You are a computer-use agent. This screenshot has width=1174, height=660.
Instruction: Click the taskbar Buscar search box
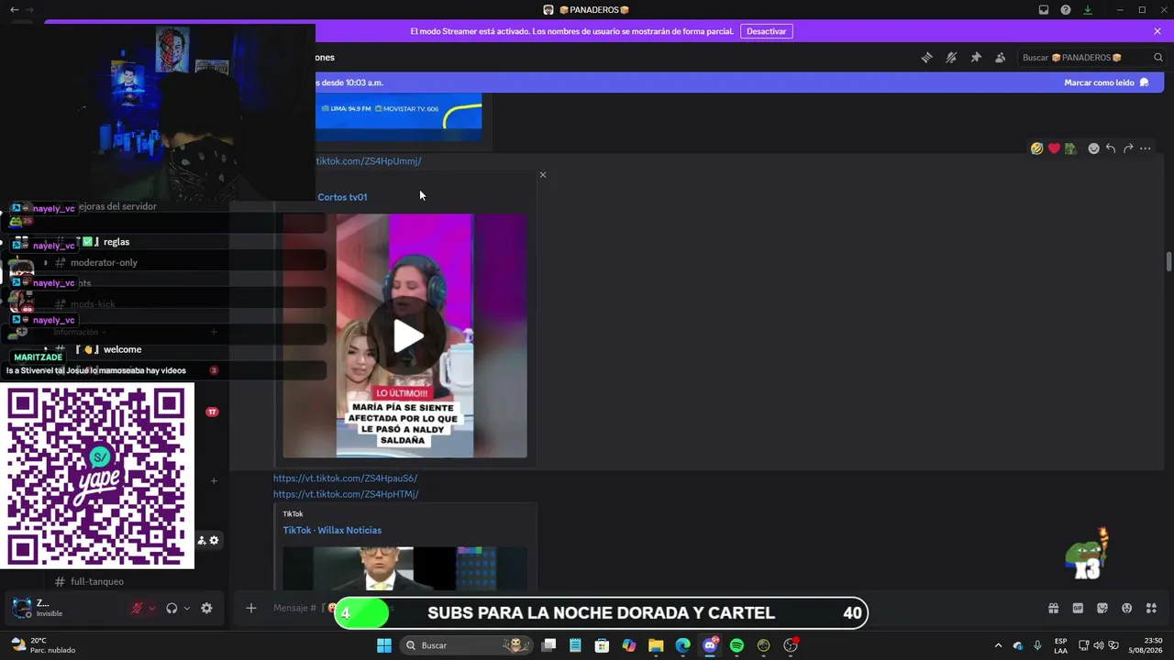click(x=468, y=645)
